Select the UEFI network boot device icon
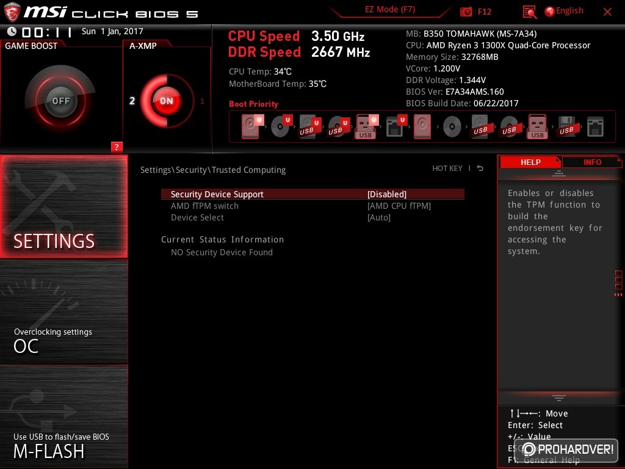Image resolution: width=625 pixels, height=469 pixels. point(396,126)
